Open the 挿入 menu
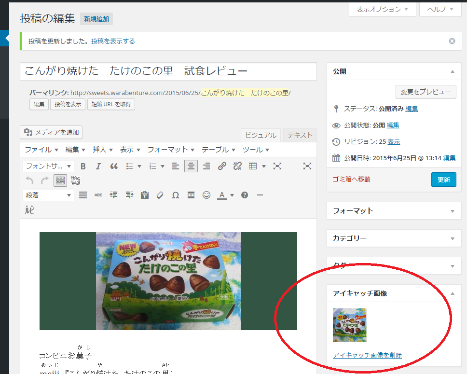467x374 pixels. (102, 150)
